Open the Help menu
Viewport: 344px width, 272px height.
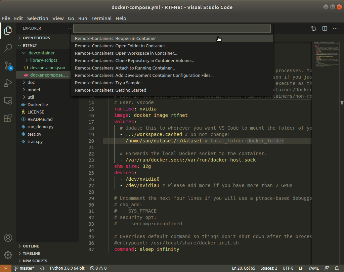tap(121, 18)
